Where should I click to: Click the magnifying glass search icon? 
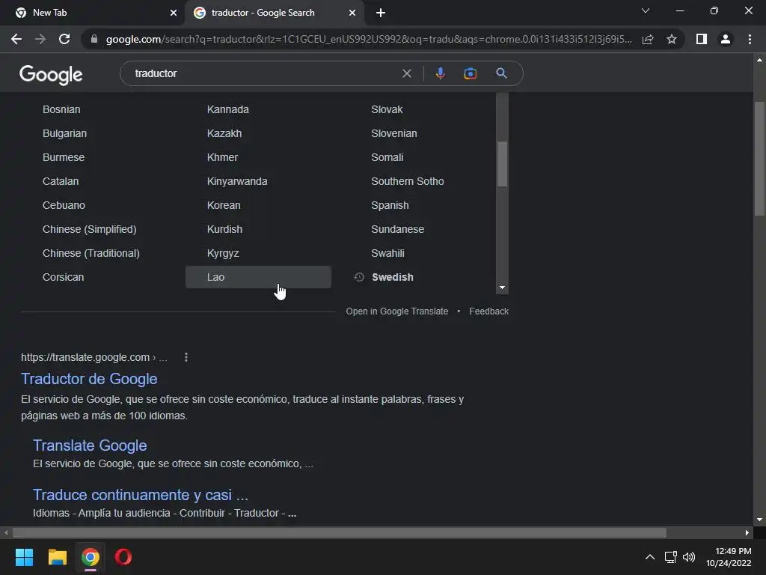click(x=501, y=73)
